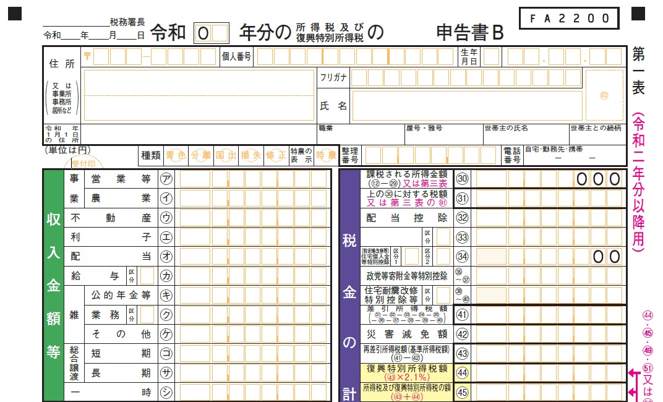
Task: Click the 区分 box in 業務 row
Action: pyautogui.click(x=147, y=315)
